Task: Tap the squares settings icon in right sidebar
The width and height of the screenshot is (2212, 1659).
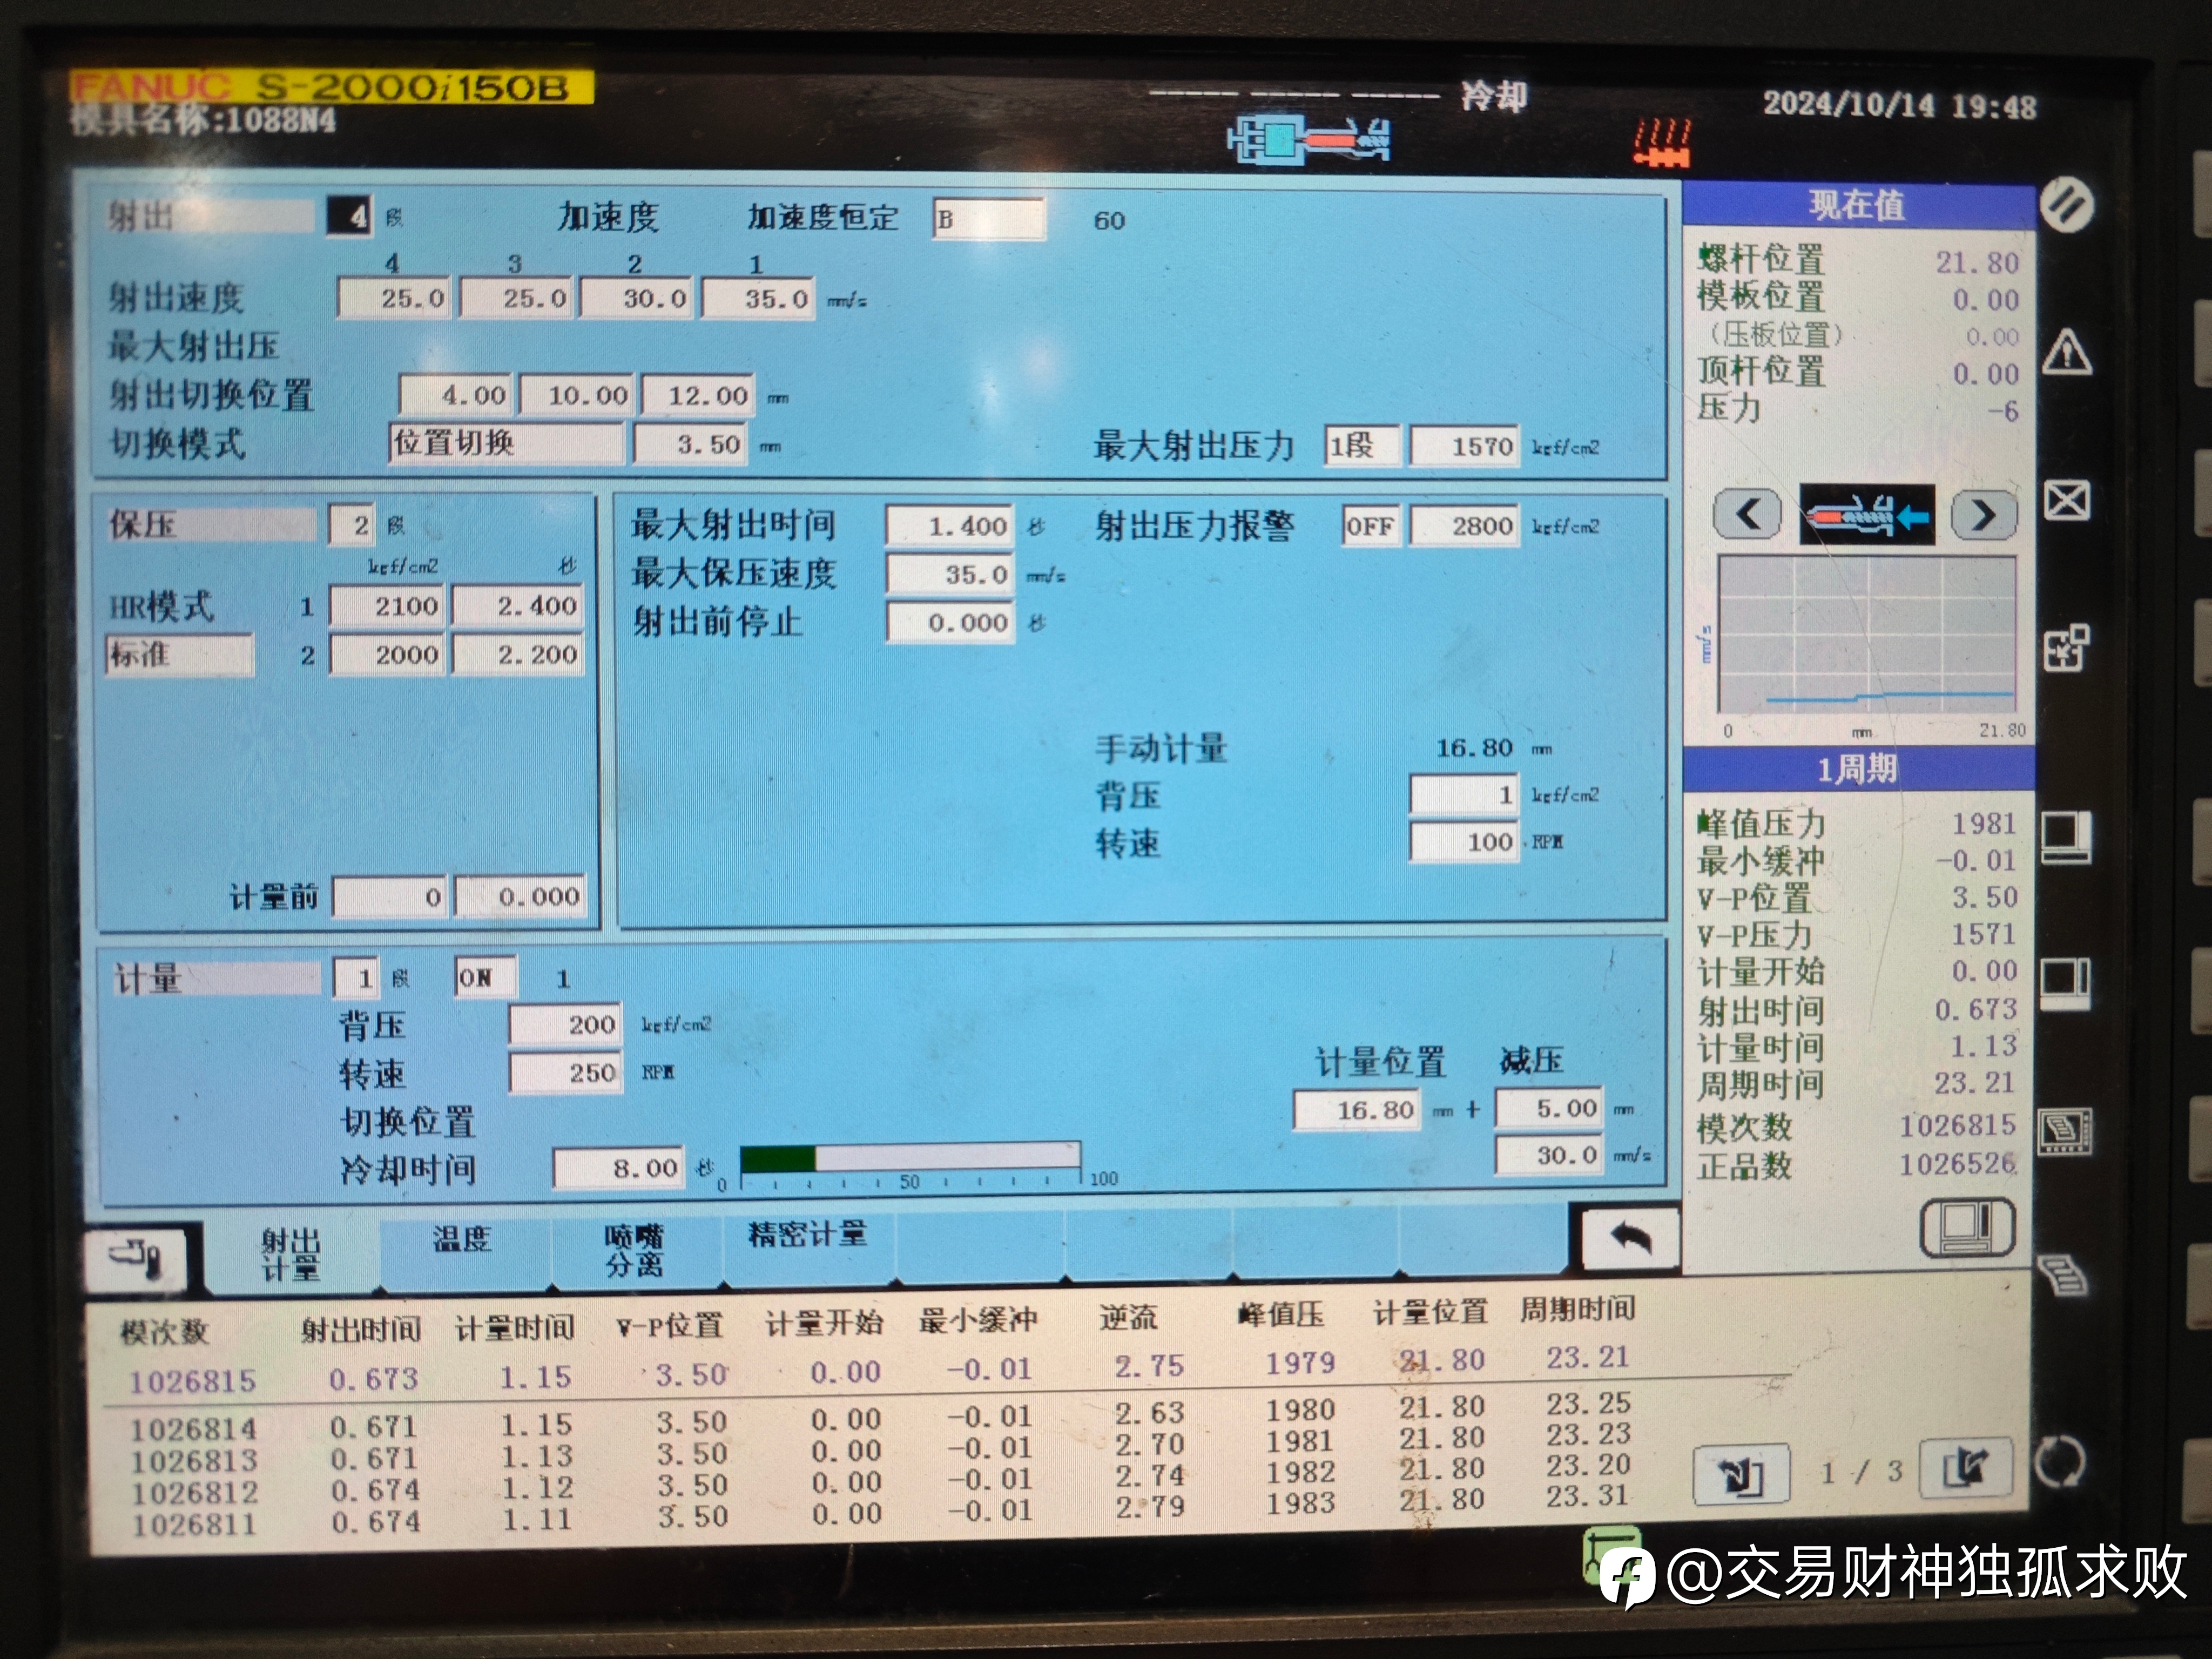Action: pos(2066,648)
